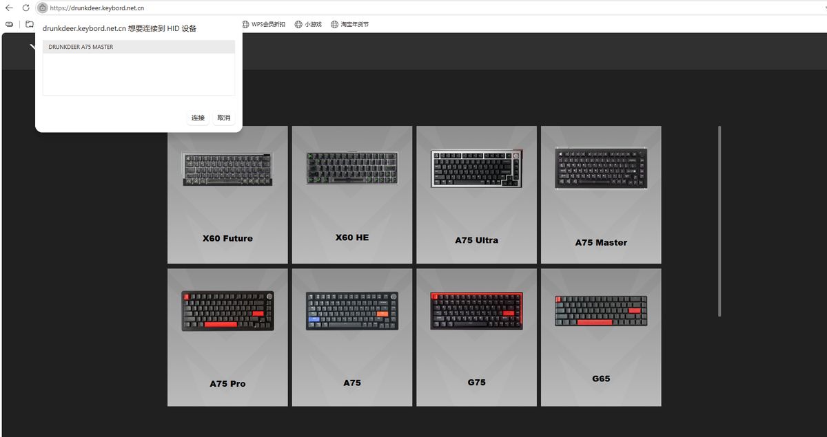Go back with the browser back arrow
This screenshot has height=437, width=827.
[x=9, y=8]
